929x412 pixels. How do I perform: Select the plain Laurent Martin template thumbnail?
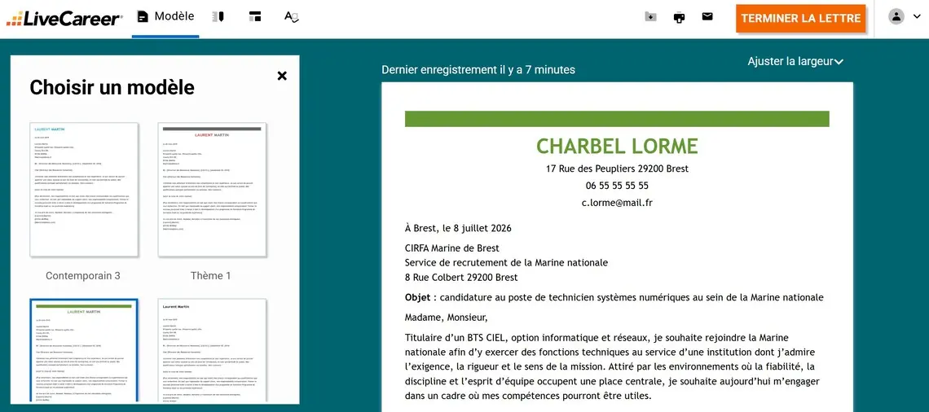(x=212, y=351)
